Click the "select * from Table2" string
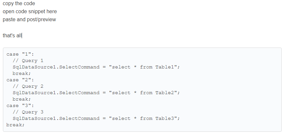Viewport: 283px width, 134px height. [144, 93]
